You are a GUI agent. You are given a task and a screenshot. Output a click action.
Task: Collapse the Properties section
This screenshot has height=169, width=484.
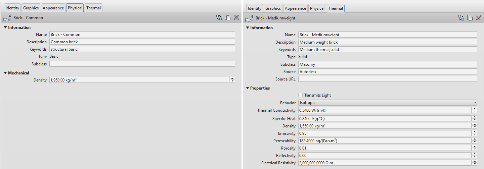248,88
